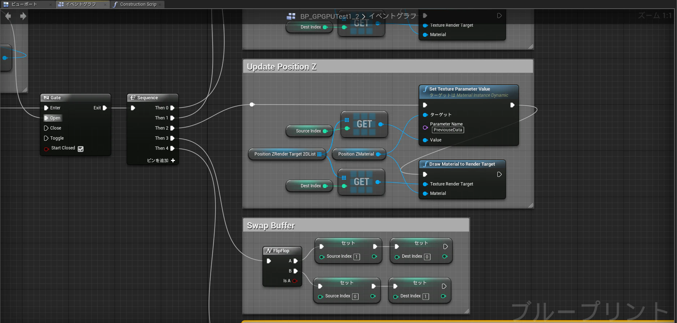
Task: Click the Gate node header icon
Action: (46, 98)
